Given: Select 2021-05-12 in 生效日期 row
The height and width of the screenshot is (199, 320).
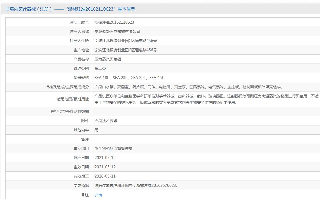Looking at the screenshot, I should [x=105, y=167].
